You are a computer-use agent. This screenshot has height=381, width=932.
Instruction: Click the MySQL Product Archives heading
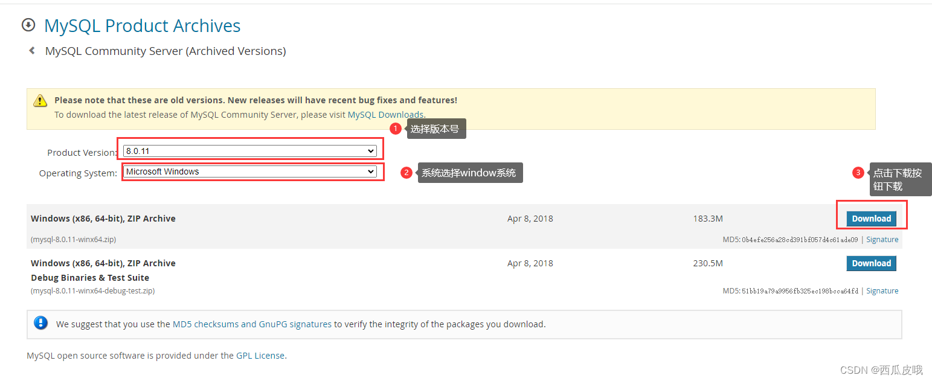point(142,26)
